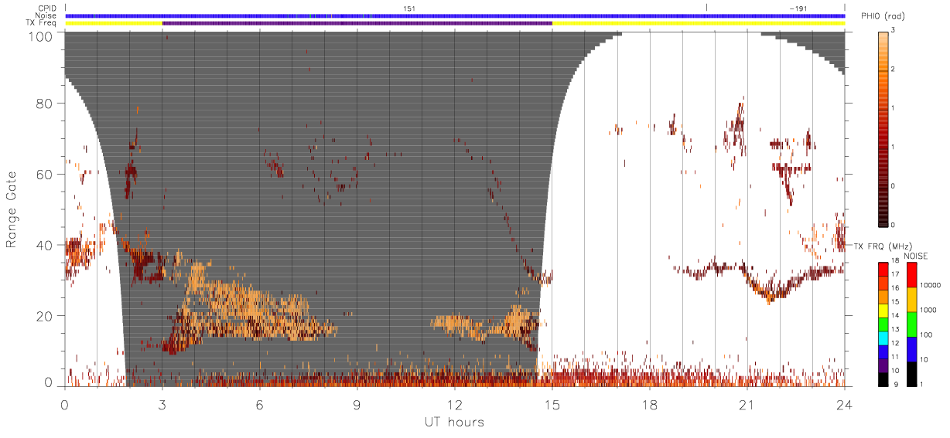Viewport: 950px width, 438px height.
Task: Click the Noise row label
Action: 46,15
